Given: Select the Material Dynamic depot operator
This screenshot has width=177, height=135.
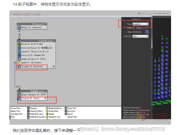Looking at the screenshot, I should click(x=35, y=114).
